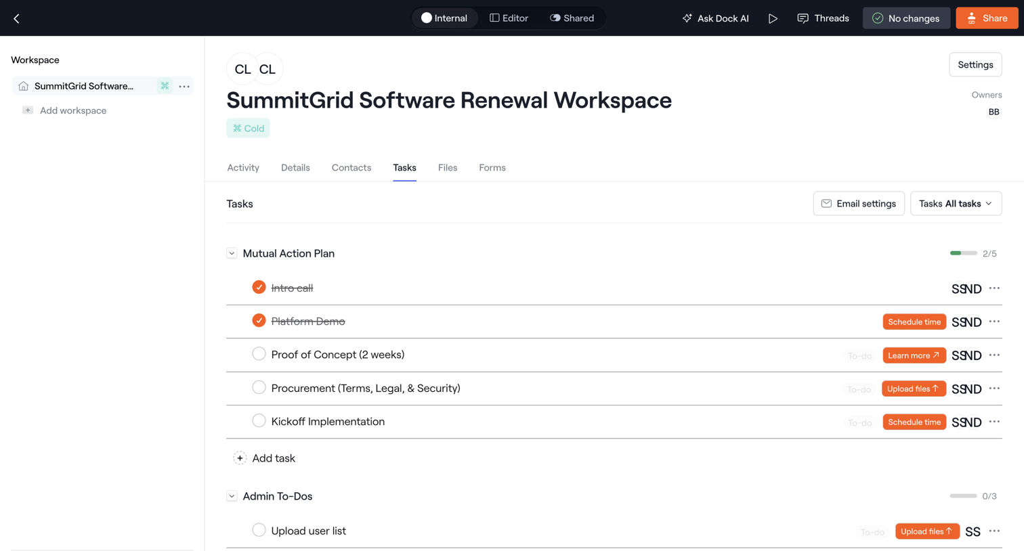Click the No changes status button
1024x551 pixels.
click(906, 18)
